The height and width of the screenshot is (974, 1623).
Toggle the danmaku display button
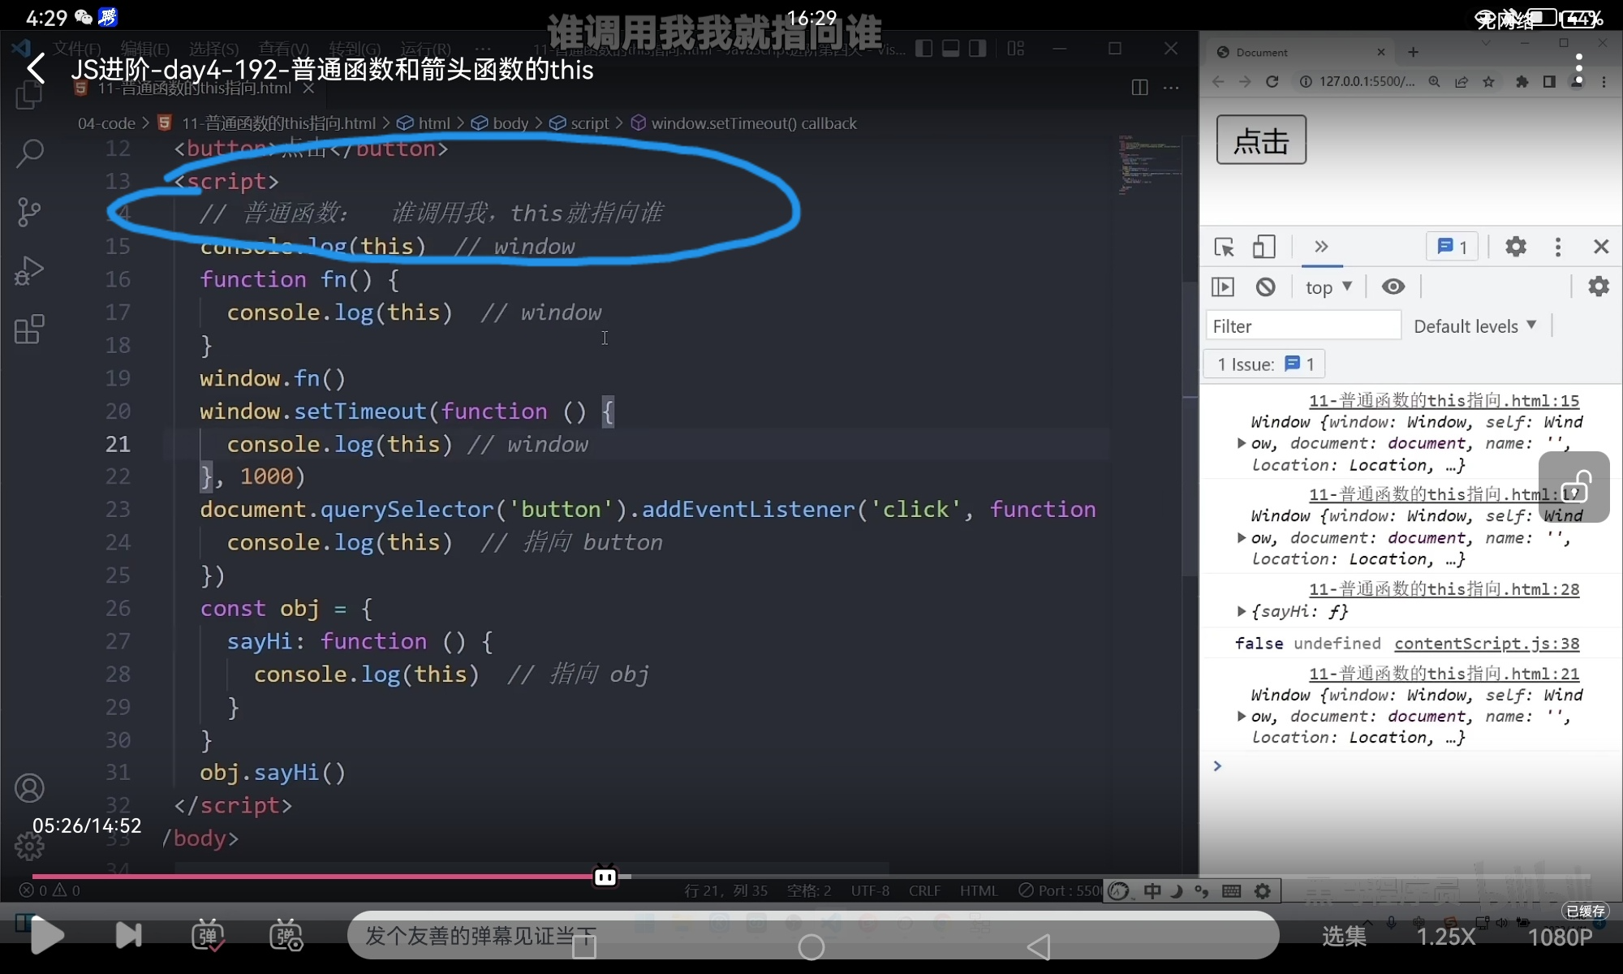point(208,935)
